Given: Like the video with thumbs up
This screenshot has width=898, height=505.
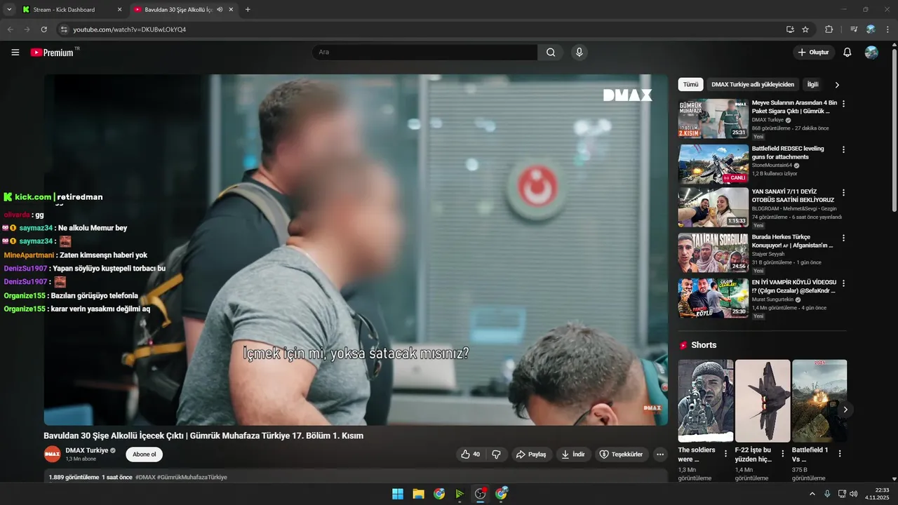Looking at the screenshot, I should (470, 454).
